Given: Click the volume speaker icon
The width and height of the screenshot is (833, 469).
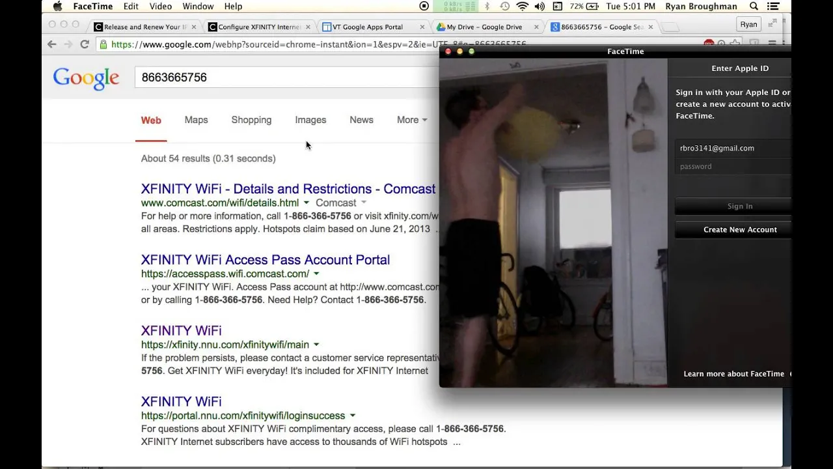Looking at the screenshot, I should tap(539, 7).
